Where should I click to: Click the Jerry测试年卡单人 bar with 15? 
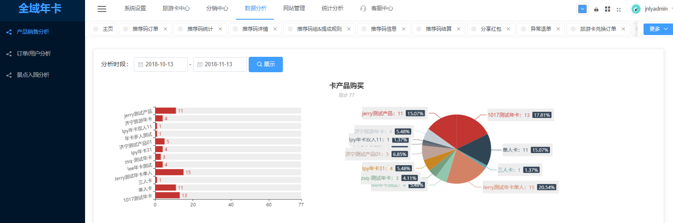169,173
